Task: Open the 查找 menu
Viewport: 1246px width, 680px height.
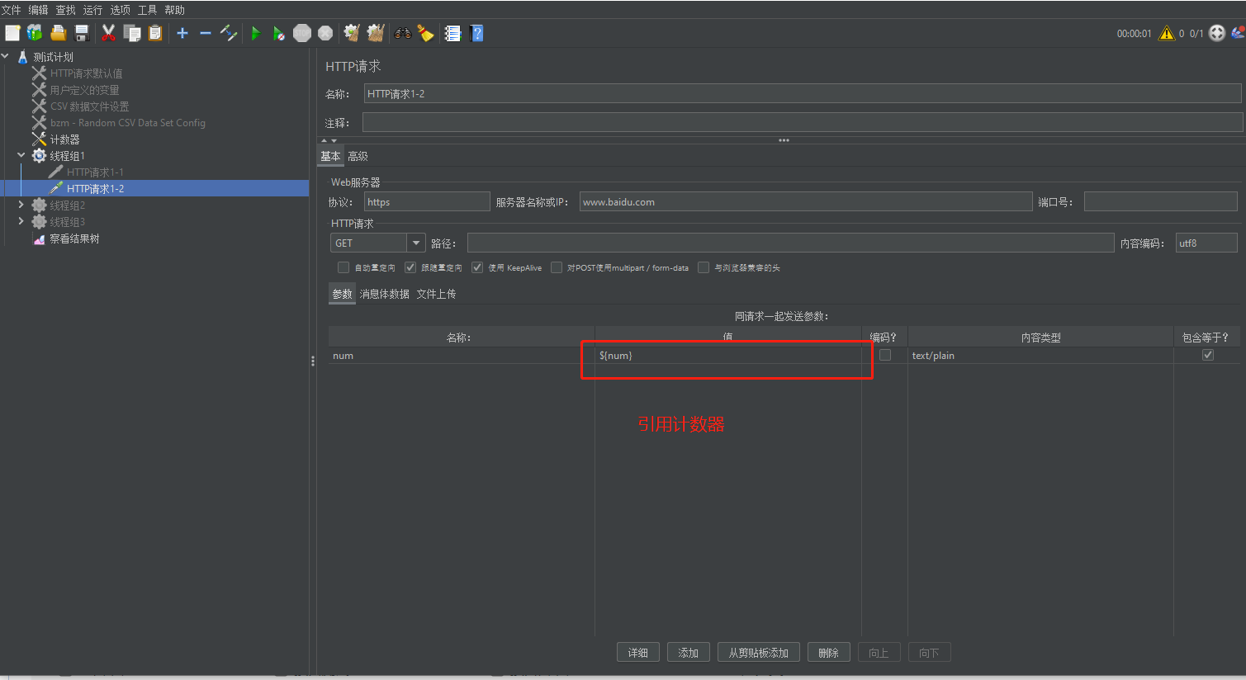Action: coord(66,10)
